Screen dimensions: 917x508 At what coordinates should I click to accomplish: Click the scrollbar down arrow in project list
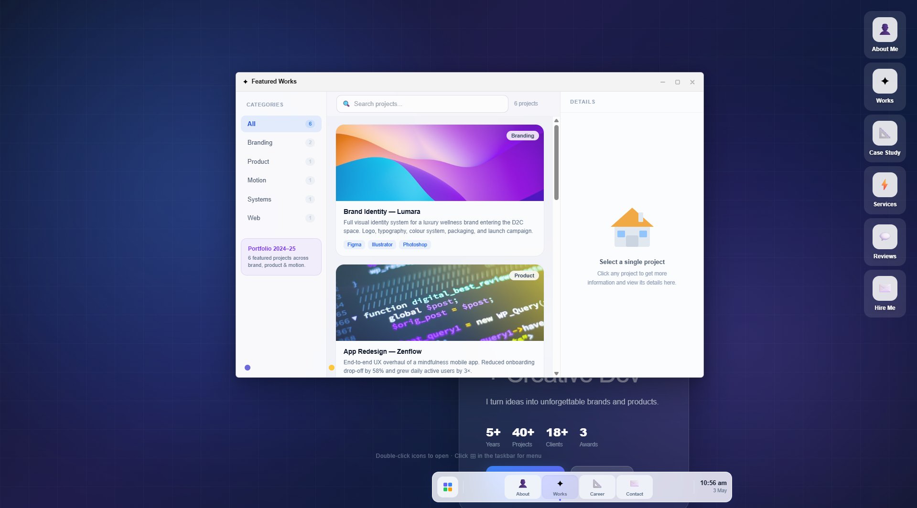coord(556,373)
